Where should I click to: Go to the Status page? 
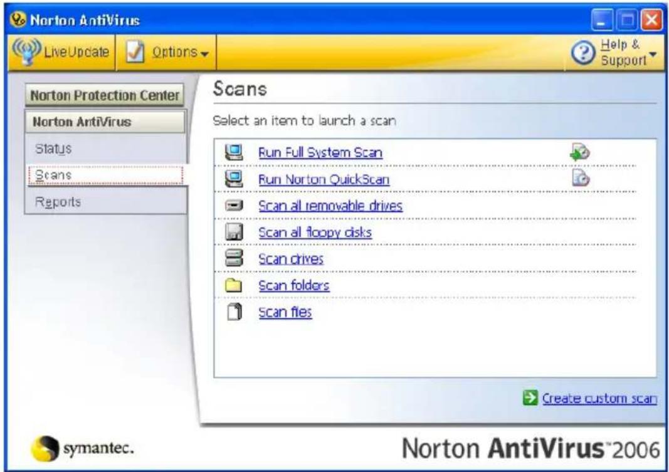pos(53,149)
